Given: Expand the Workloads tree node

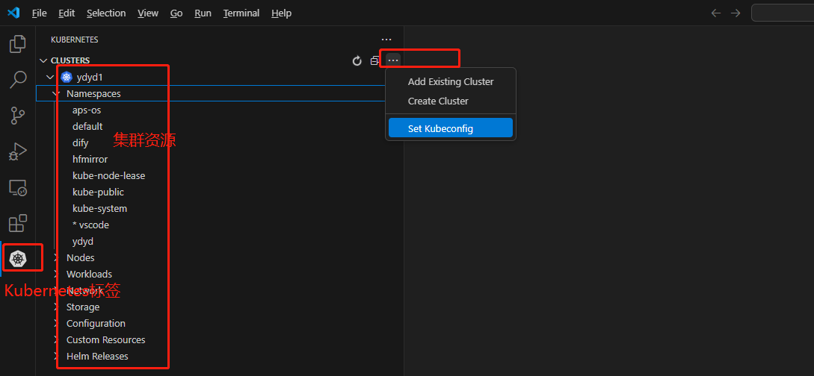Looking at the screenshot, I should [x=89, y=274].
